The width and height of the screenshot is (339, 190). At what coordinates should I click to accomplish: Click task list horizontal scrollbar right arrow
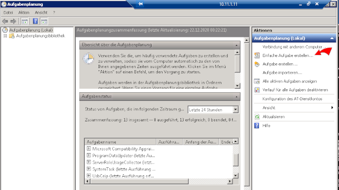230,182
